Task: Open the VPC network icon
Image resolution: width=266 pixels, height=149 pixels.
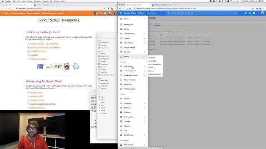Action: (121, 145)
